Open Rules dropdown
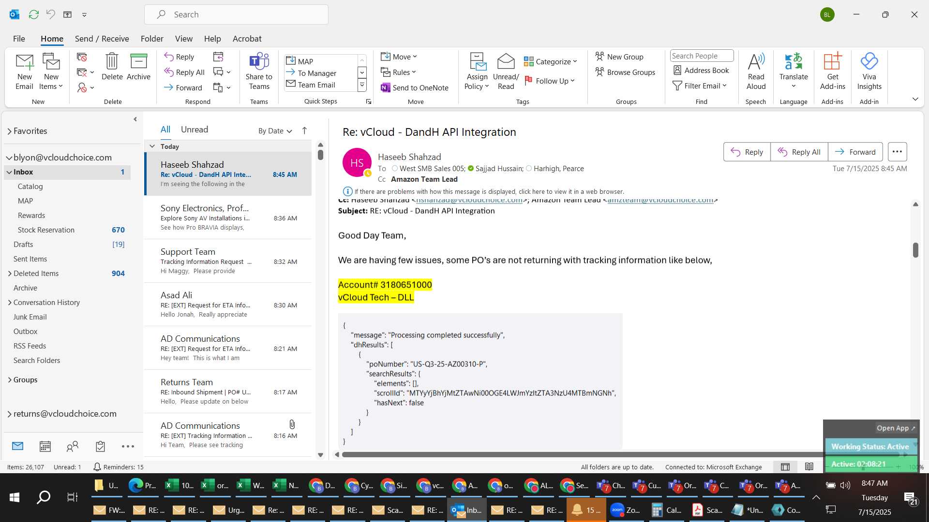The height and width of the screenshot is (522, 929). [398, 72]
